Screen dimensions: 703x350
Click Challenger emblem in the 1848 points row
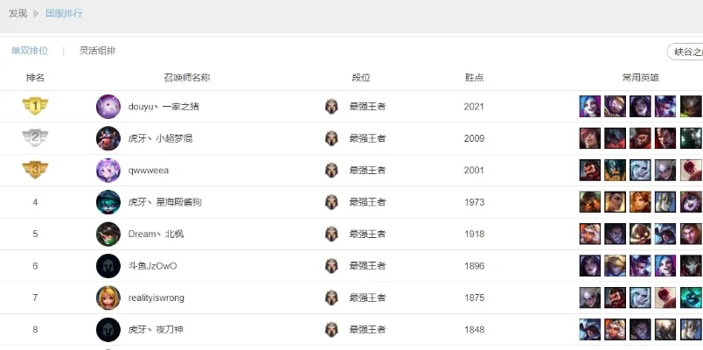point(331,330)
